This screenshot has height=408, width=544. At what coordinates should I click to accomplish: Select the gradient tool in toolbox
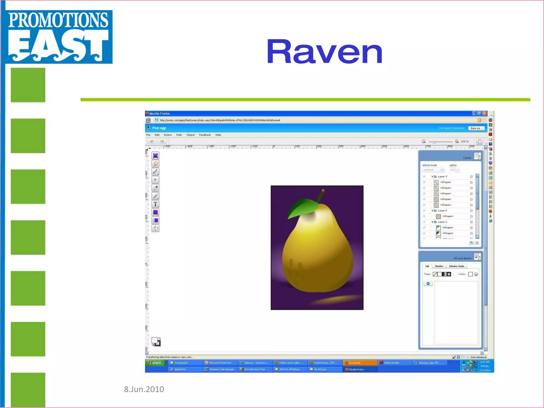(155, 220)
